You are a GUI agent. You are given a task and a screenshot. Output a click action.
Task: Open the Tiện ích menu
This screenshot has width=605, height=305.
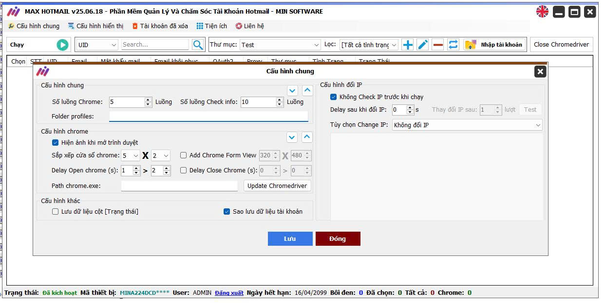(212, 26)
